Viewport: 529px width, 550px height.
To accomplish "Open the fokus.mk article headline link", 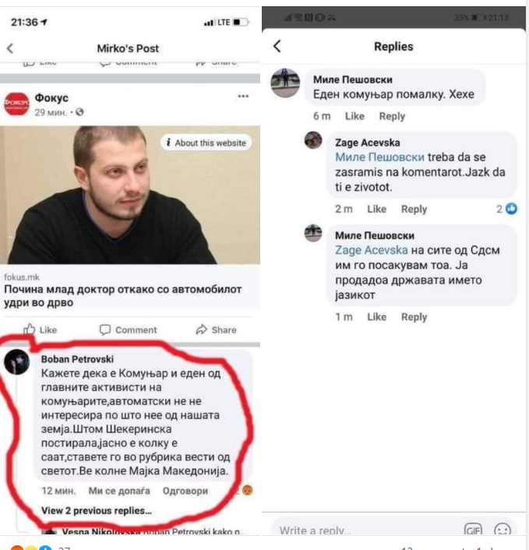I will [123, 296].
